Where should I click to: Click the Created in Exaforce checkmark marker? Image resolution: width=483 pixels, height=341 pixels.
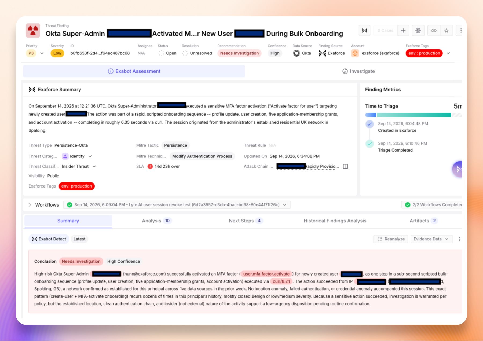369,124
